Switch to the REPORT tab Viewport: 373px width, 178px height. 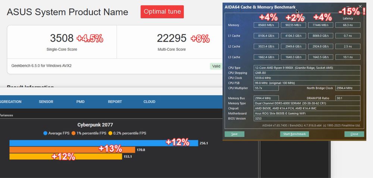tap(115, 102)
